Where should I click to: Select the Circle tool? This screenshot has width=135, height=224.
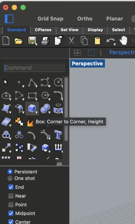tap(58, 82)
